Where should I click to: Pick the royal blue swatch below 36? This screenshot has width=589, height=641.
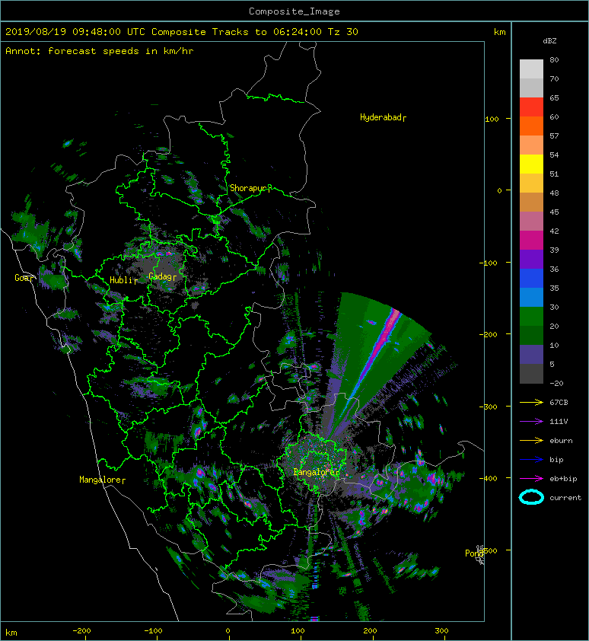pos(531,278)
